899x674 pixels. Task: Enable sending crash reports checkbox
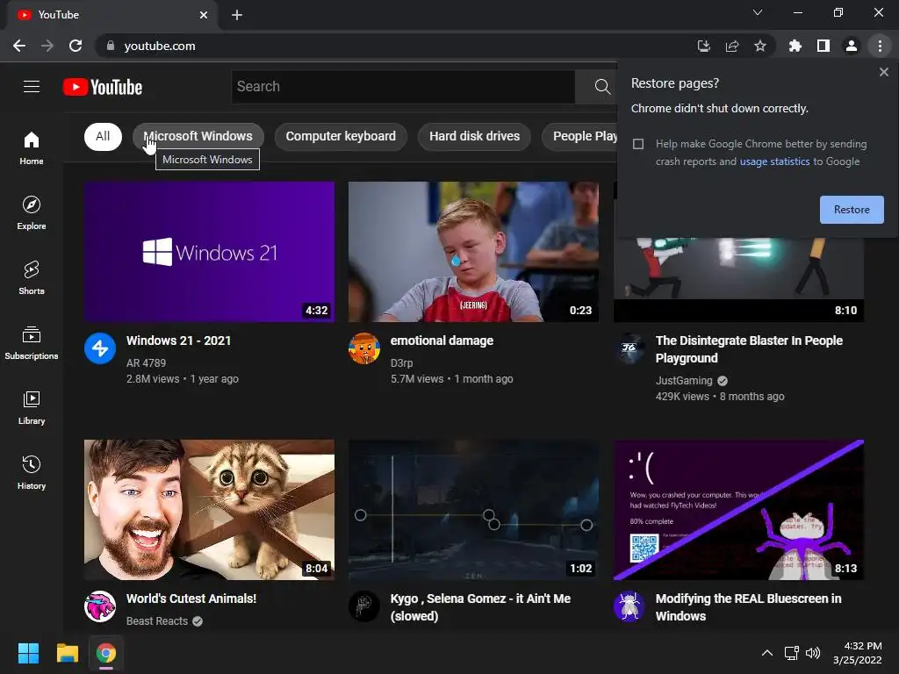coord(638,144)
